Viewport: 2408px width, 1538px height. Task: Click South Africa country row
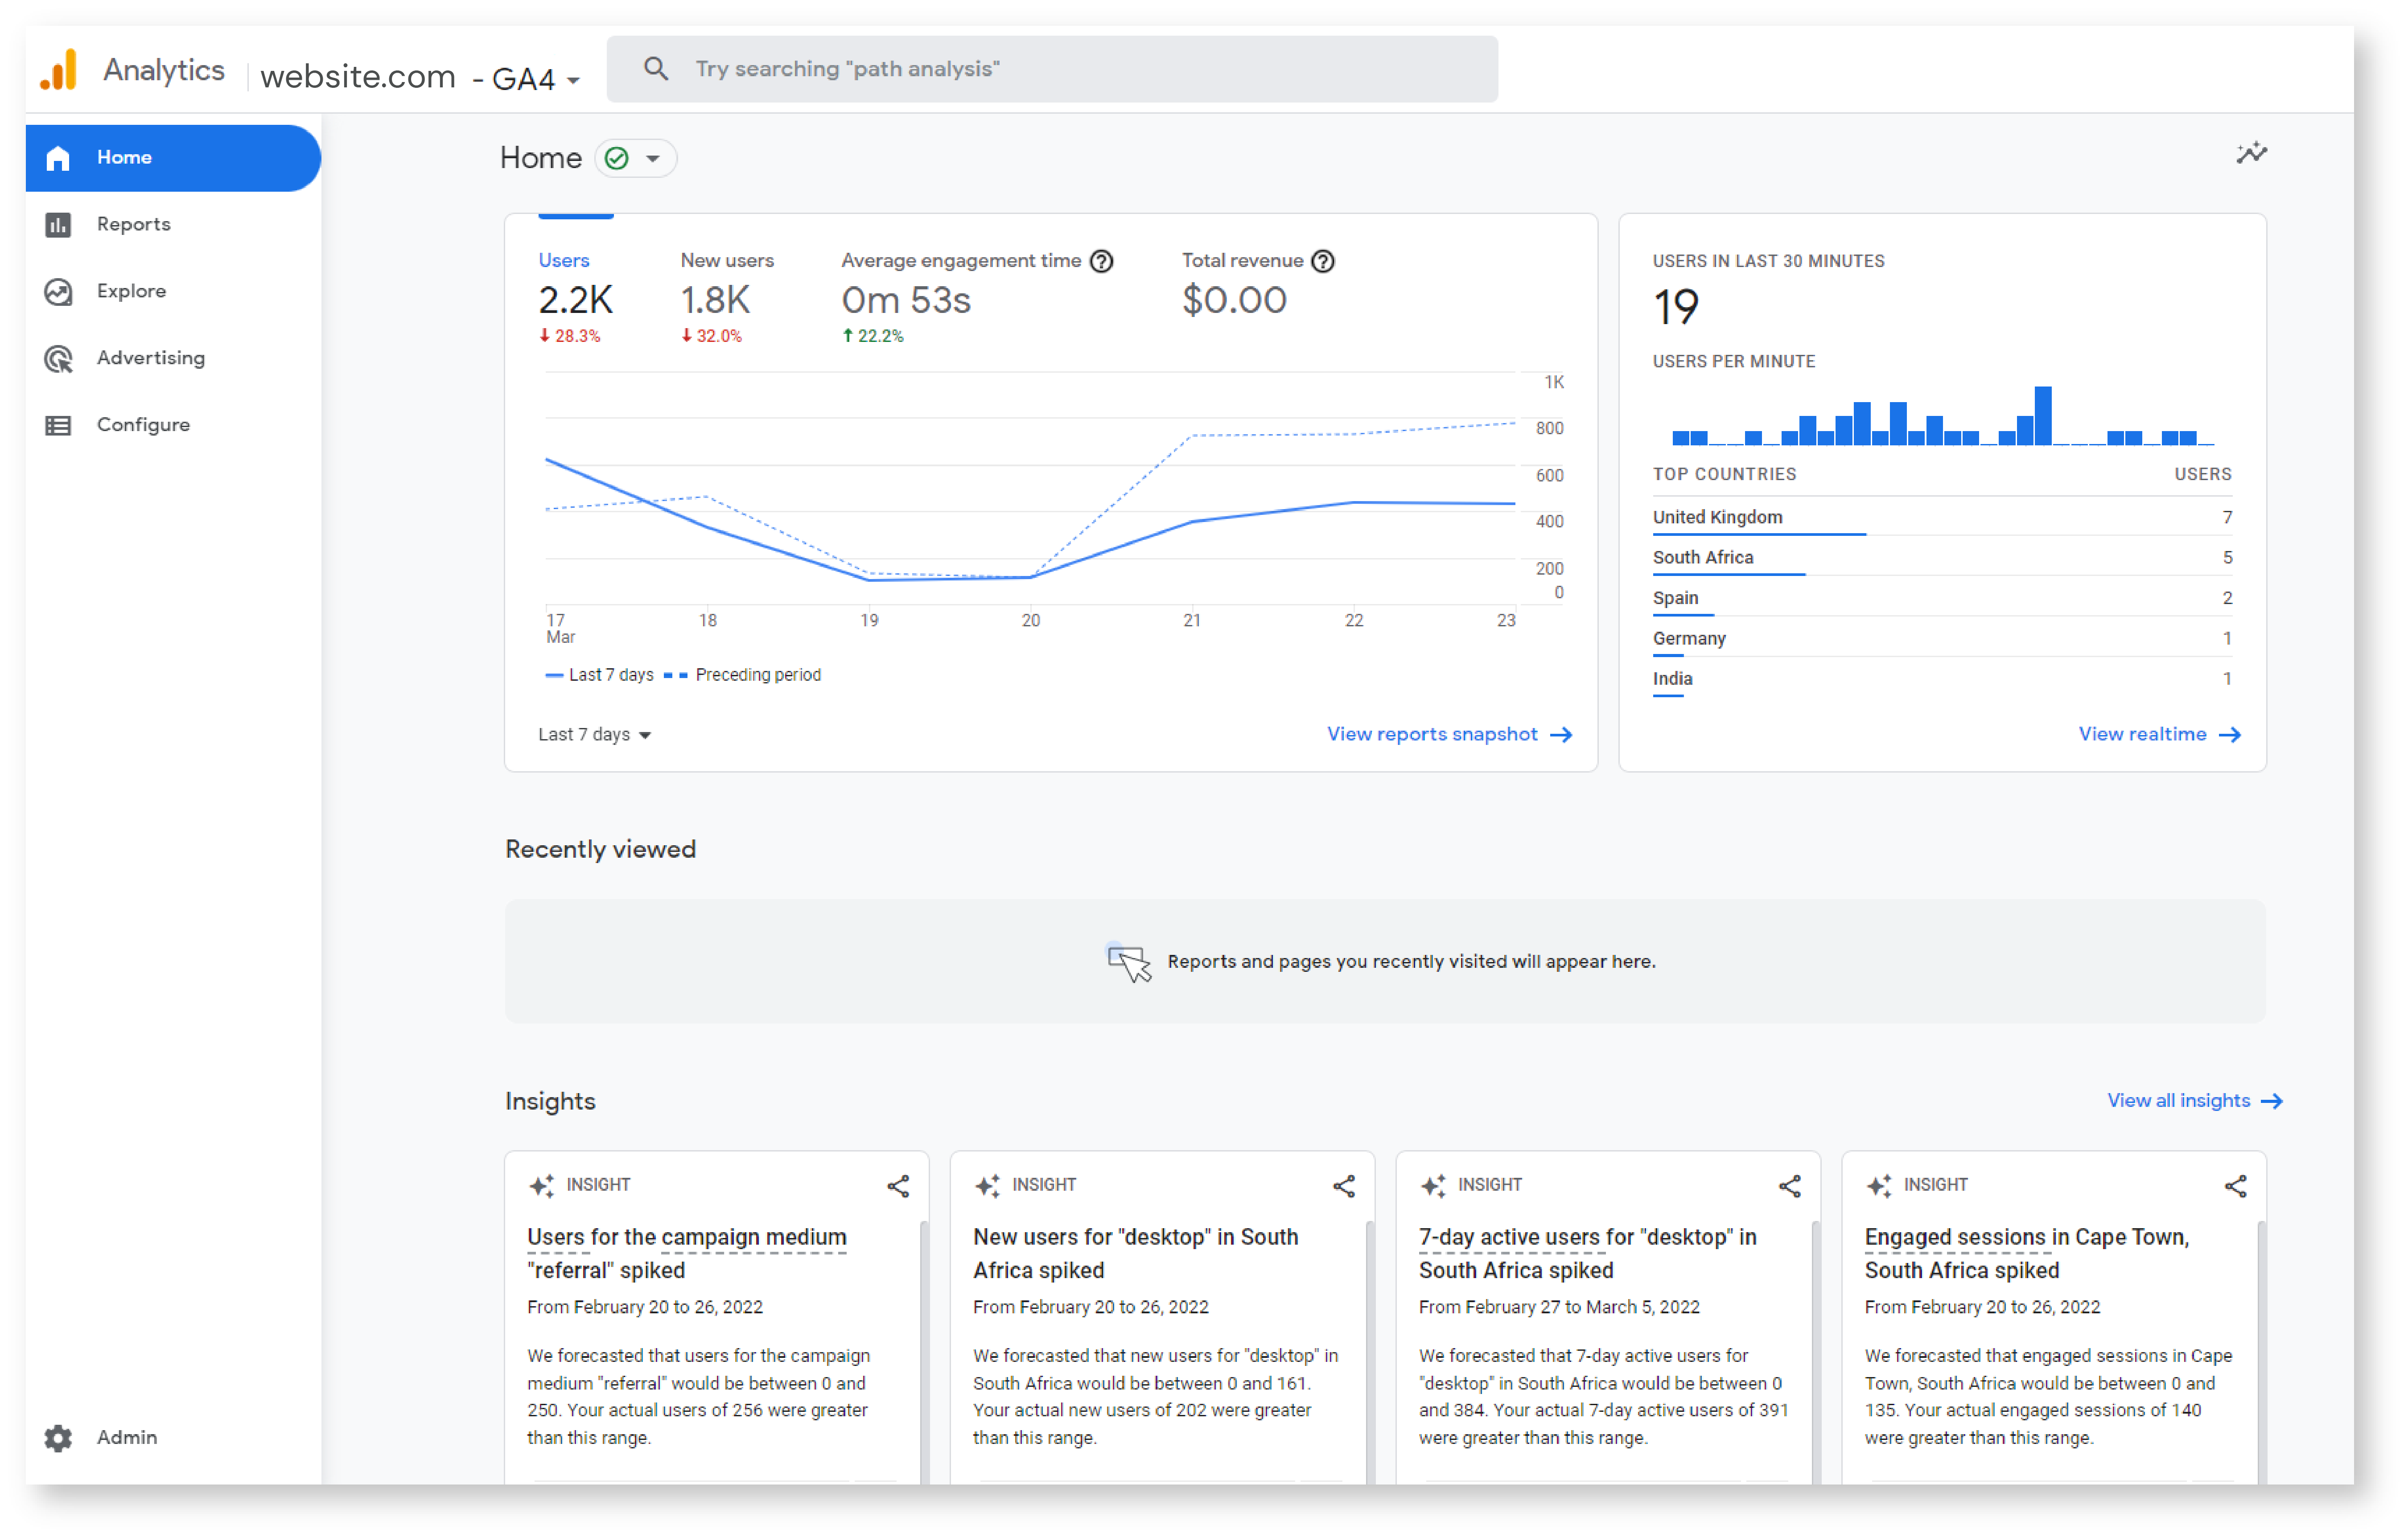pos(1942,558)
